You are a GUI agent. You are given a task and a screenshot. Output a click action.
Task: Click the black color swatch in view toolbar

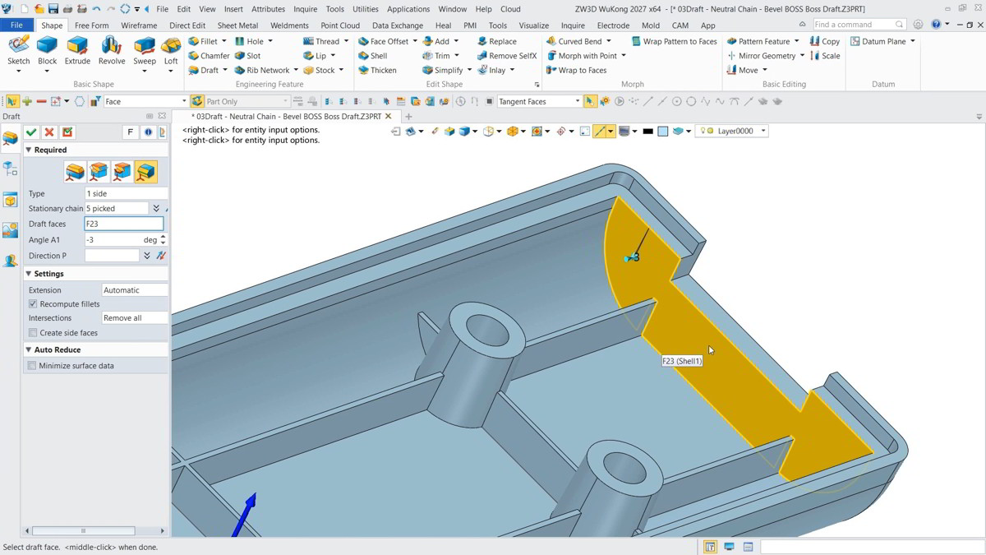click(647, 132)
